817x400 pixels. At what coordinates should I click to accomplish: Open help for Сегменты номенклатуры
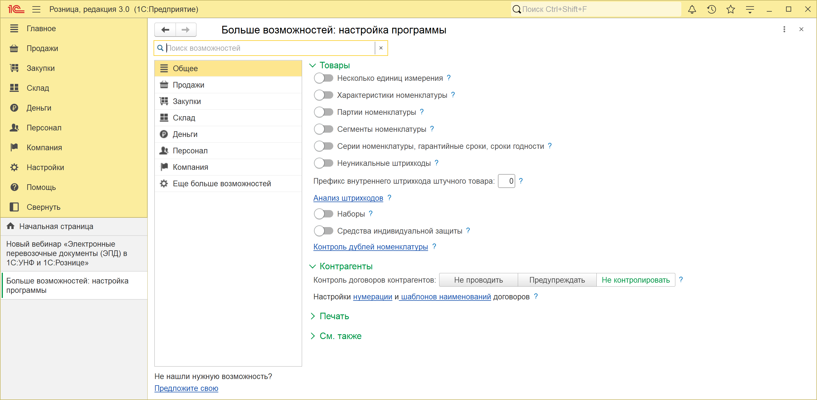[x=432, y=129]
